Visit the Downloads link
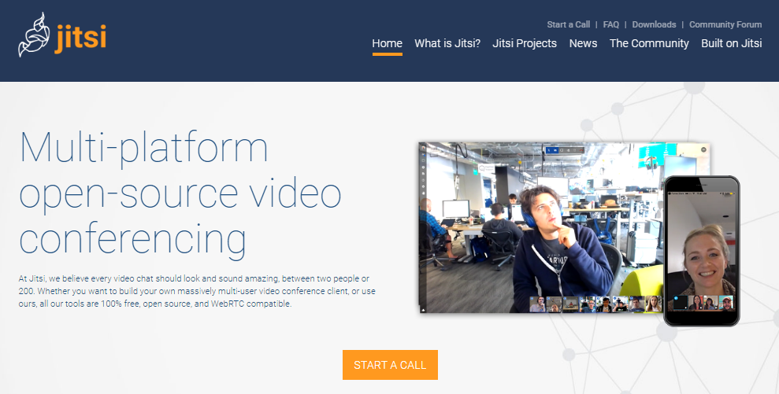The width and height of the screenshot is (779, 394). [654, 24]
